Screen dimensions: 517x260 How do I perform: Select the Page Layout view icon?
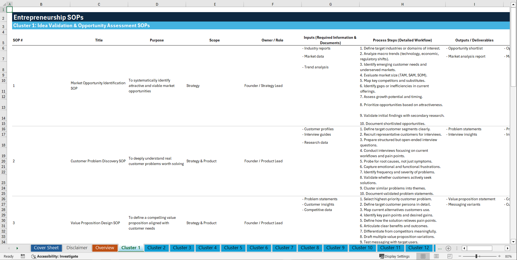[436, 256]
